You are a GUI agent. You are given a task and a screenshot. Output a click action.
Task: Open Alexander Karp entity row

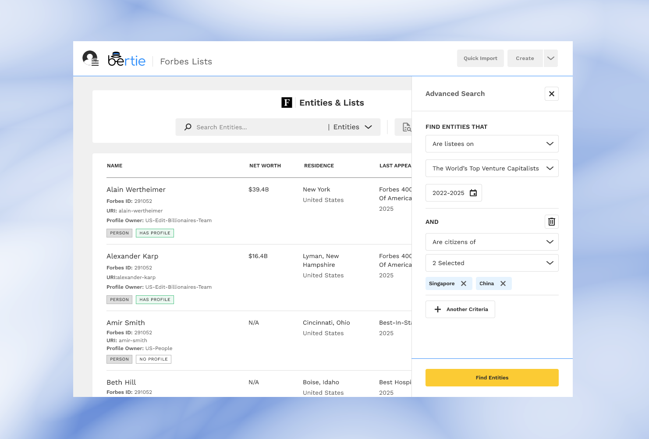tap(259, 278)
